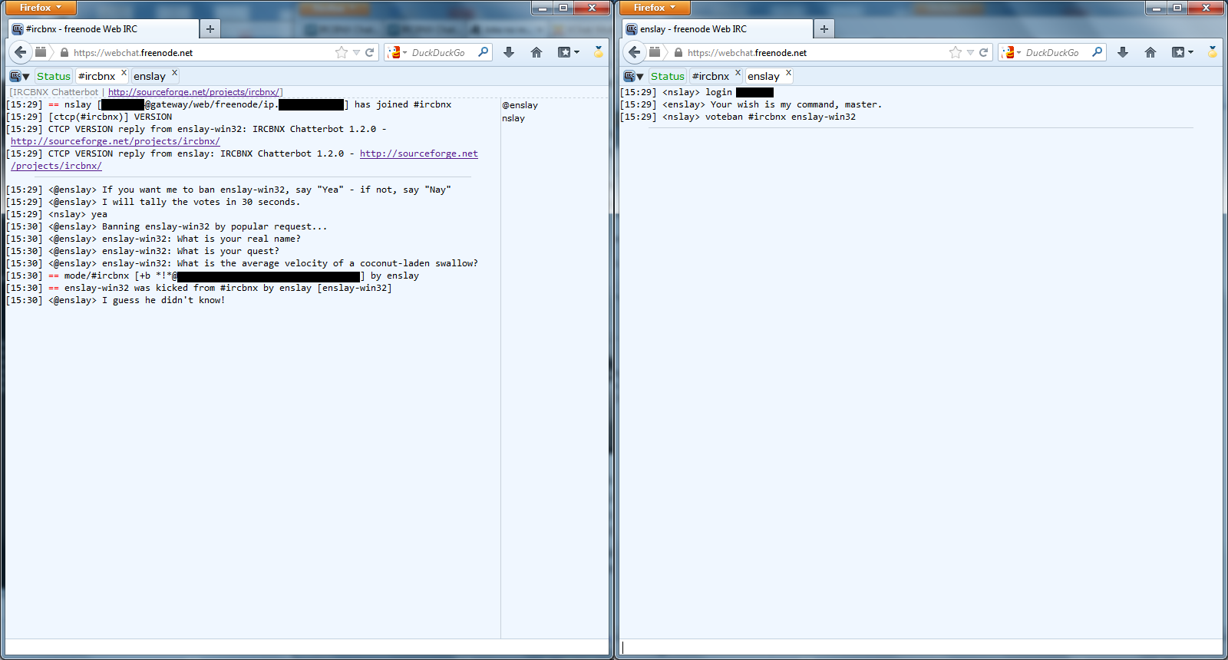Screen dimensions: 1228x660
Task: Open bookmarks menu button in right window
Action: pyautogui.click(x=1183, y=52)
